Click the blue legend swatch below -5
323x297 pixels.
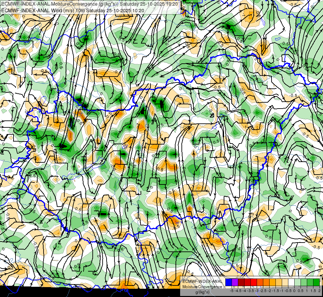point(229,282)
